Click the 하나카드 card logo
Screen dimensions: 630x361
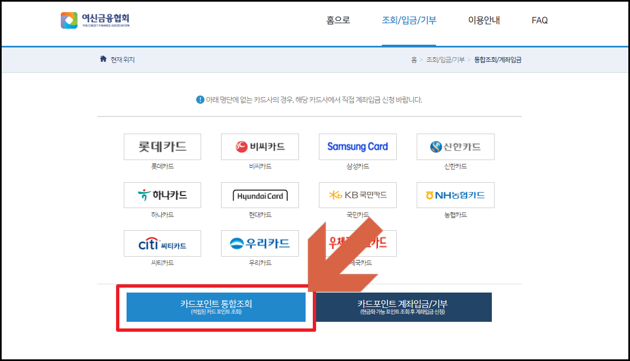tap(162, 195)
